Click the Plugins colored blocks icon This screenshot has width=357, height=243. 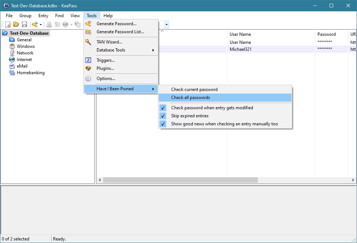(x=88, y=68)
